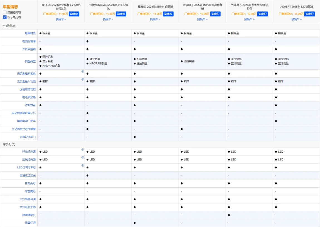Select the 电池预加热 row label
The image size is (320, 227).
(29, 97)
